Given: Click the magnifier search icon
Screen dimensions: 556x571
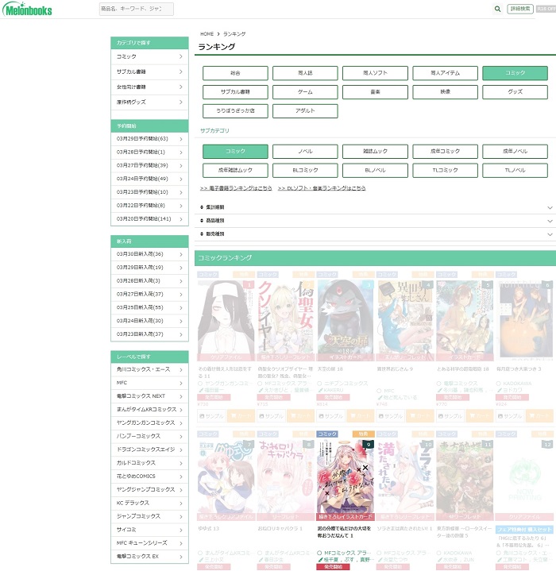Looking at the screenshot, I should (497, 9).
